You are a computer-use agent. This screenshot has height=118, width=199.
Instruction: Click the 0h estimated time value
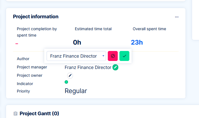click(77, 42)
